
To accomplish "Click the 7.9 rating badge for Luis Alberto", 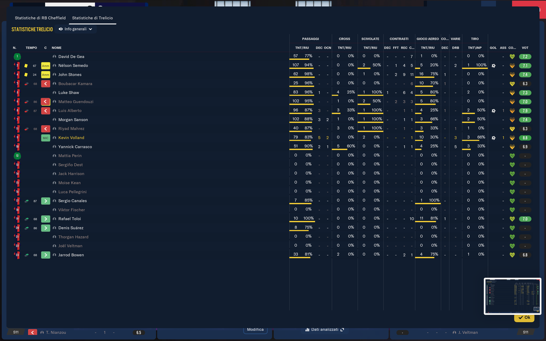I will pos(525,111).
